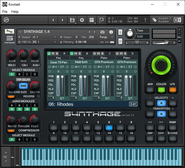Click the PV button
Screen dimensions: 185x168
pos(179,41)
